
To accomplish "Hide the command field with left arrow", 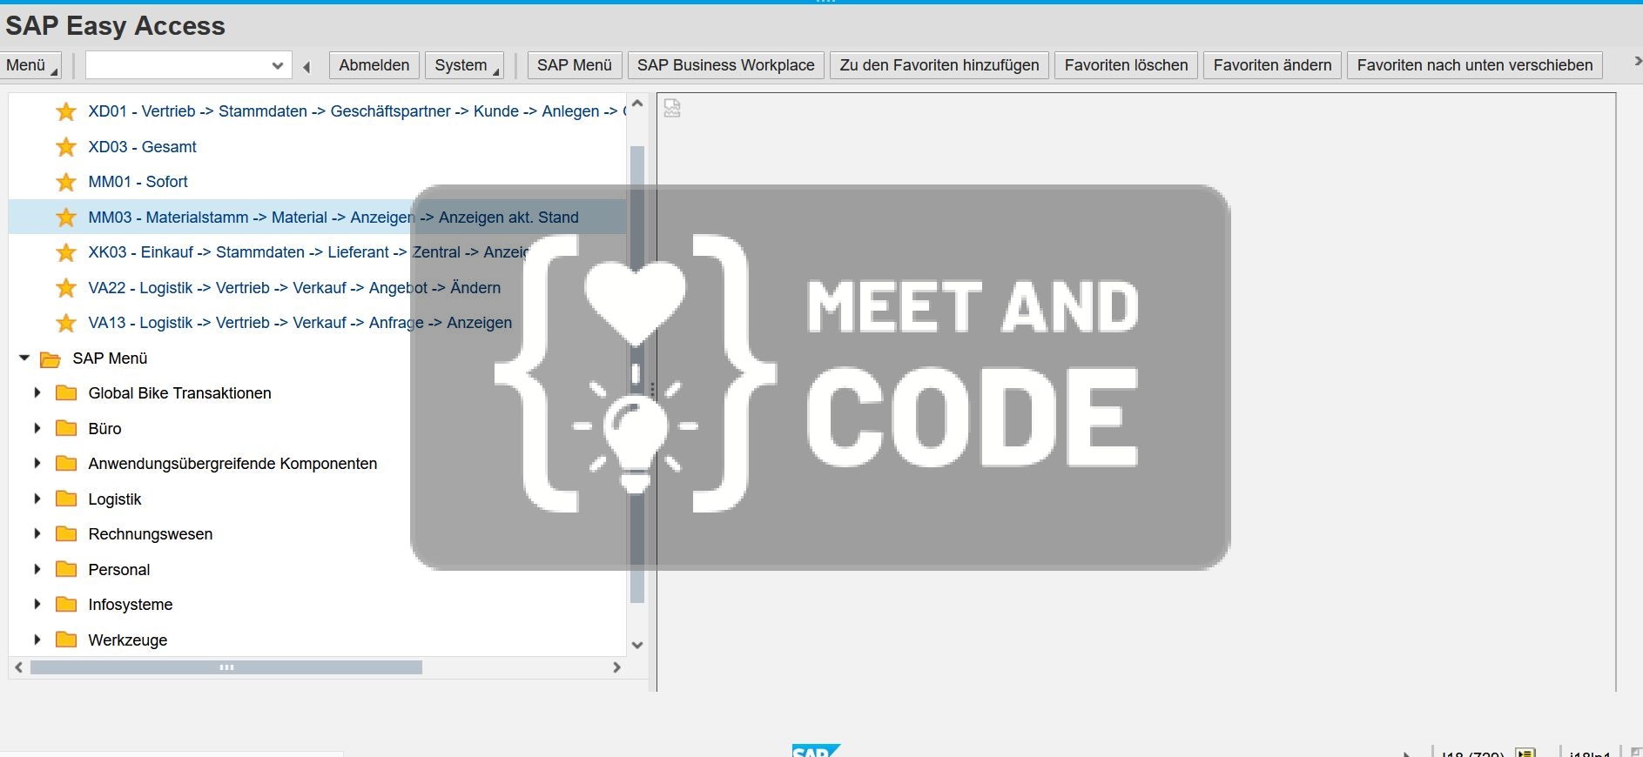I will (306, 66).
